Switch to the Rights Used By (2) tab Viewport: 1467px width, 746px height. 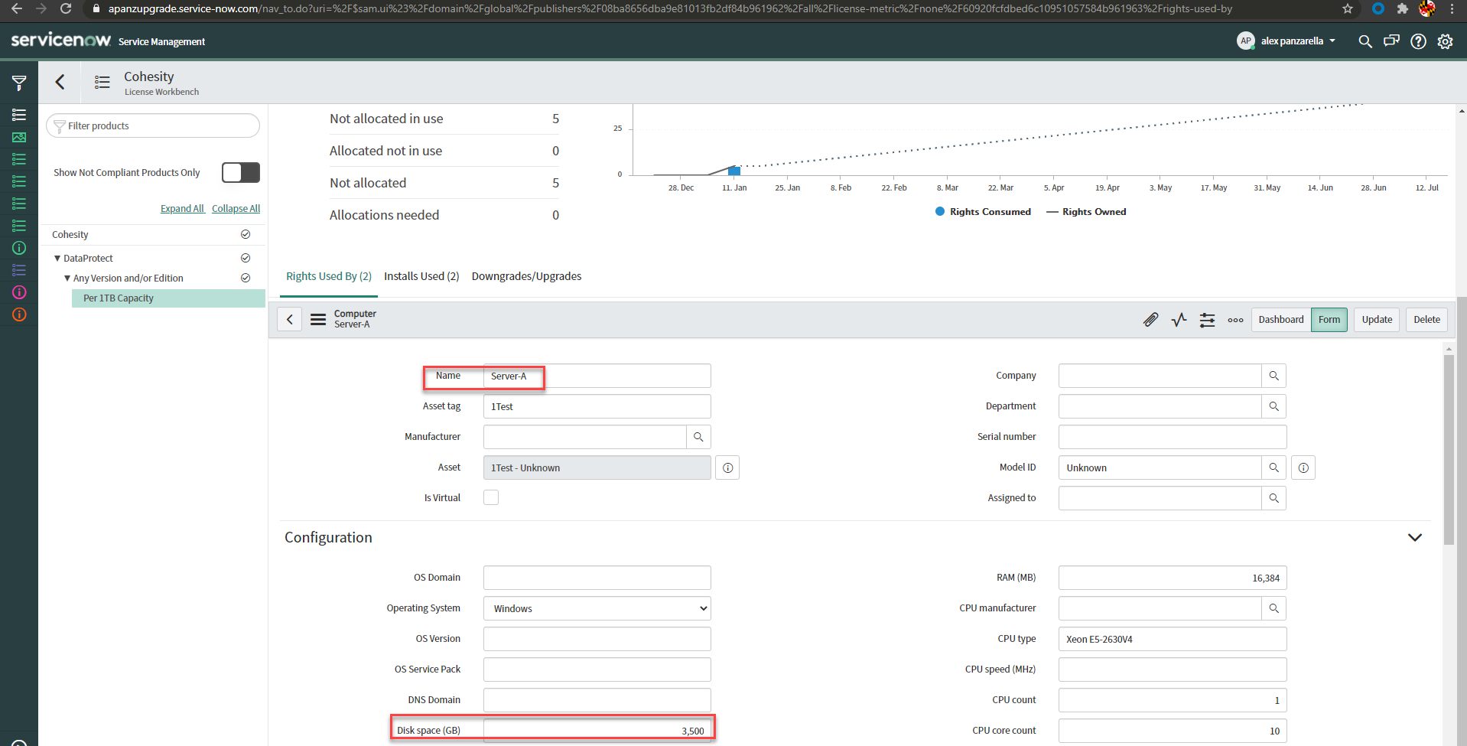pos(329,276)
